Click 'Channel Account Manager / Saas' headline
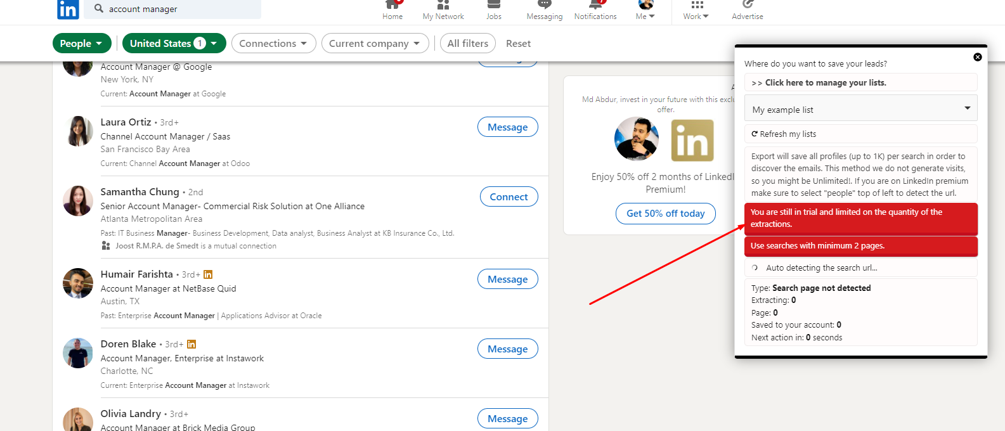The width and height of the screenshot is (1005, 431). tap(165, 136)
